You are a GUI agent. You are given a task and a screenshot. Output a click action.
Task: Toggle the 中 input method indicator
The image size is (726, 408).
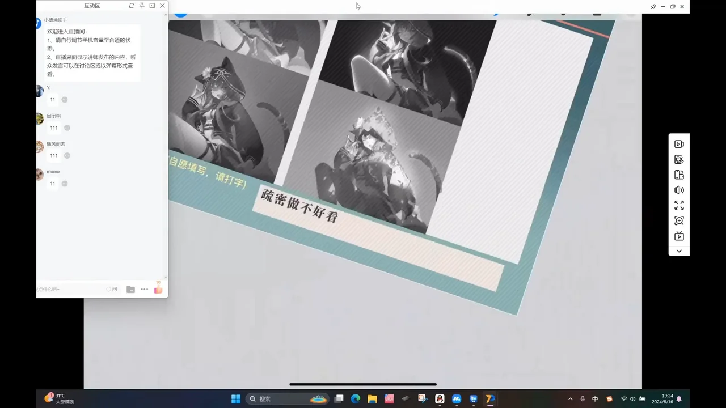pos(595,399)
